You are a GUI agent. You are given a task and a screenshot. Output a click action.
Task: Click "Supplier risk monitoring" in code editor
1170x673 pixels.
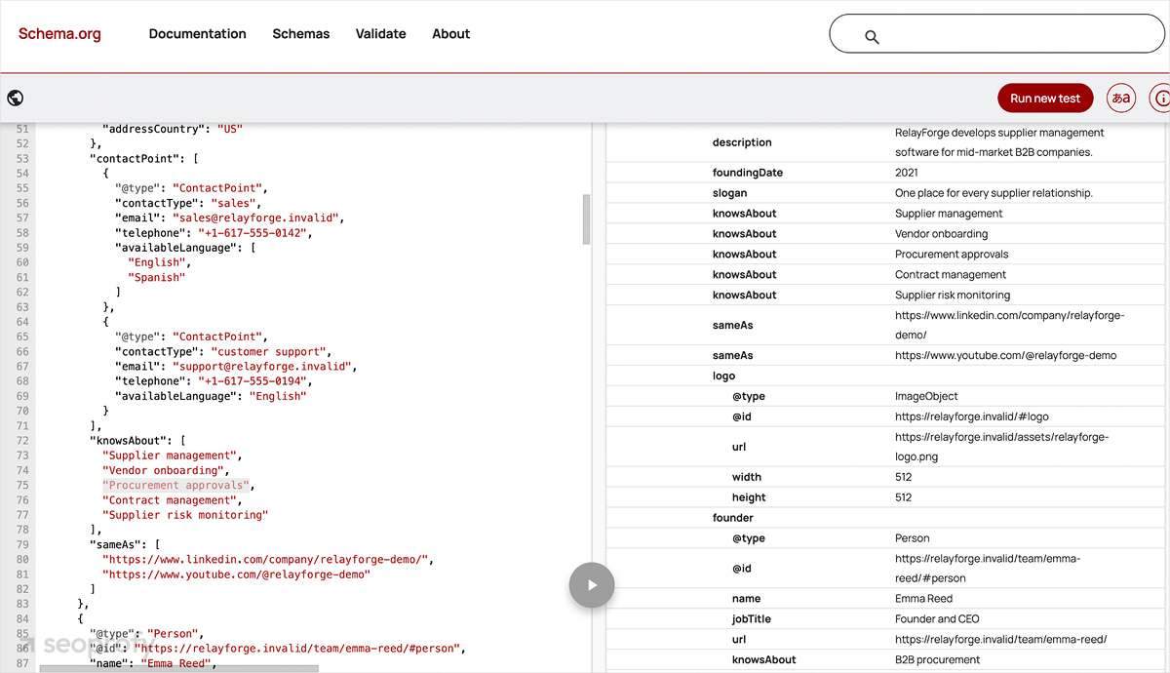185,515
